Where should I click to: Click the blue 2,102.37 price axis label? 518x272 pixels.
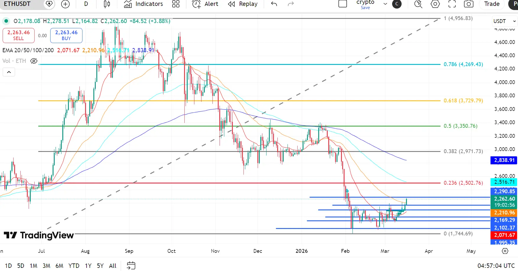pos(504,228)
